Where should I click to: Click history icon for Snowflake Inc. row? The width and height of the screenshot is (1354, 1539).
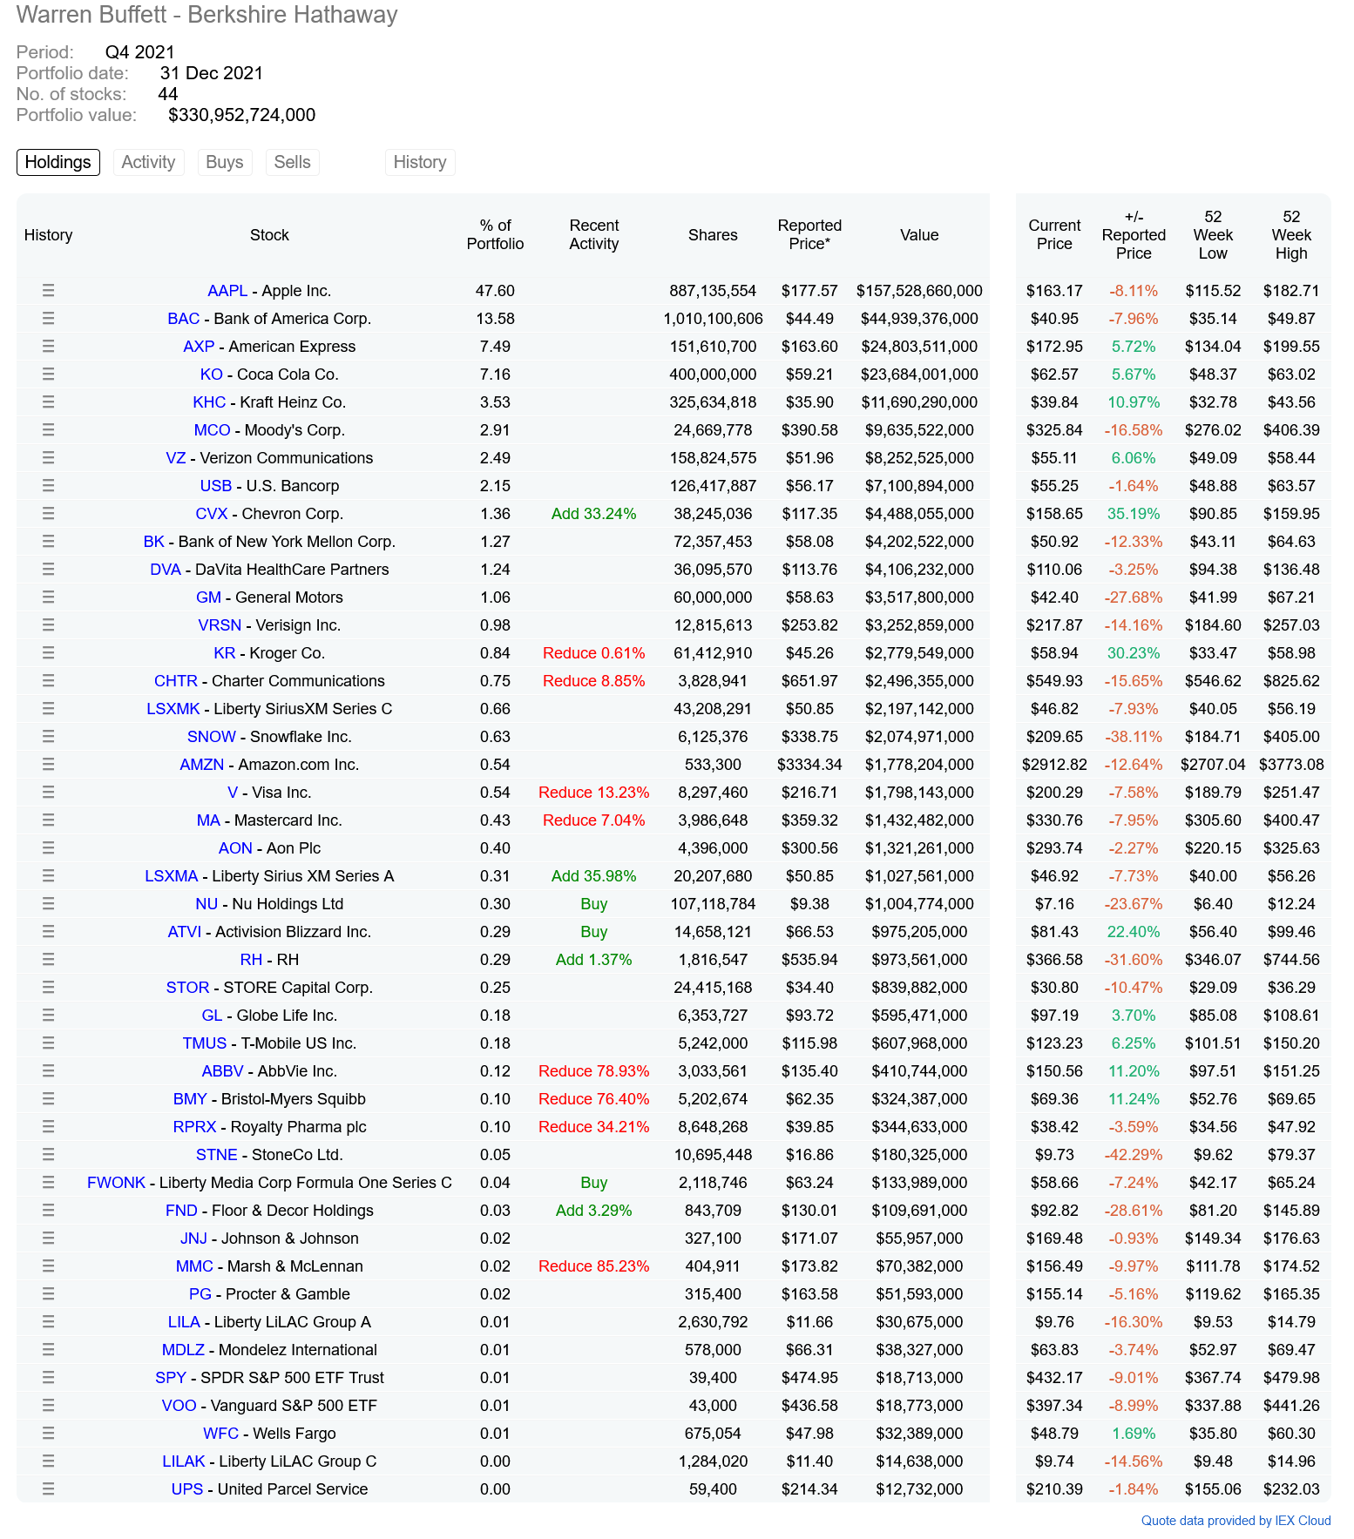[x=48, y=737]
